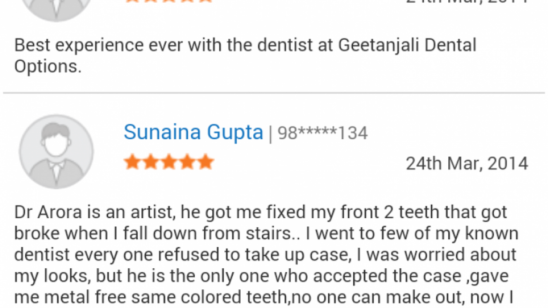This screenshot has width=548, height=308.
Task: Click the separator line between the two reviews
Action: point(274,92)
